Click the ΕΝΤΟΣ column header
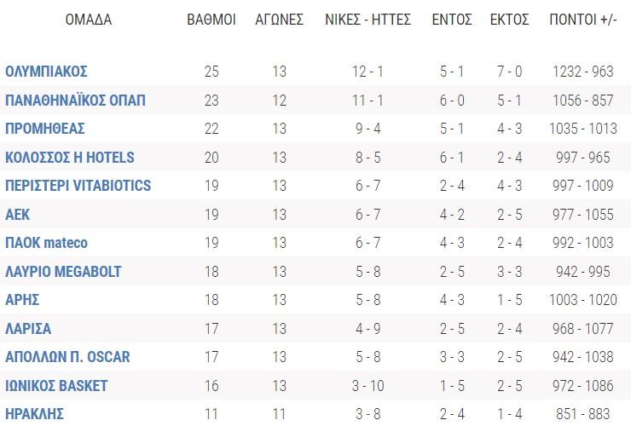 click(452, 20)
